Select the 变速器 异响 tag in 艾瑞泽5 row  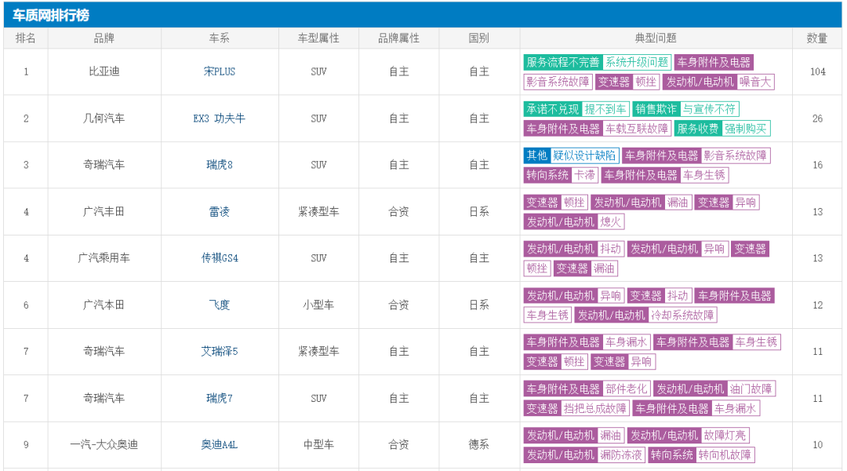click(623, 362)
